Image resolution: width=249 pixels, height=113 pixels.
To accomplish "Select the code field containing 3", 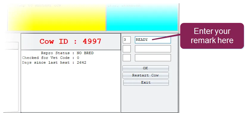I will pyautogui.click(x=127, y=40).
